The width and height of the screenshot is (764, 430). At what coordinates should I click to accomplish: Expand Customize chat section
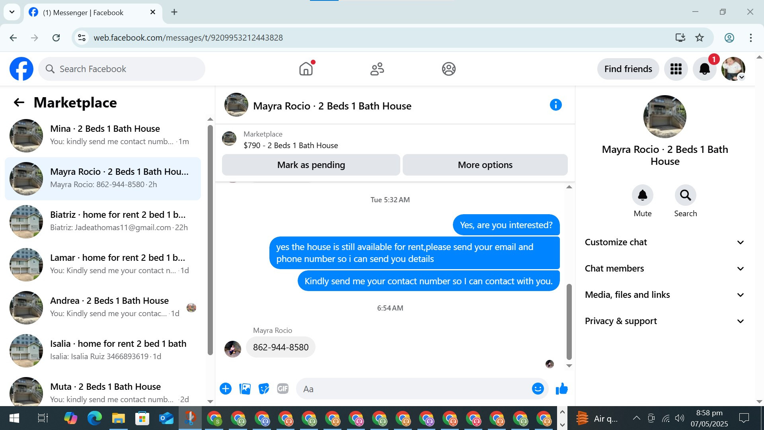tap(664, 242)
